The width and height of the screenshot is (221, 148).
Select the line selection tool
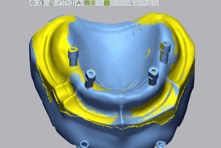tap(101, 3)
